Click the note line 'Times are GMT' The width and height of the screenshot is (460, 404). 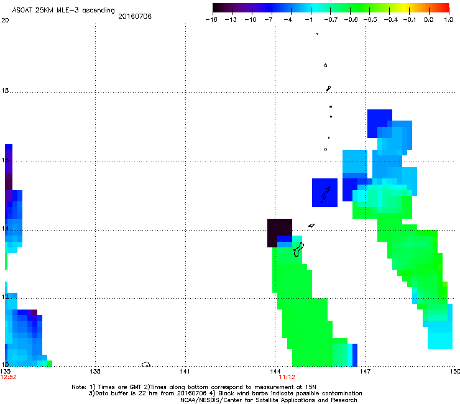(x=121, y=387)
